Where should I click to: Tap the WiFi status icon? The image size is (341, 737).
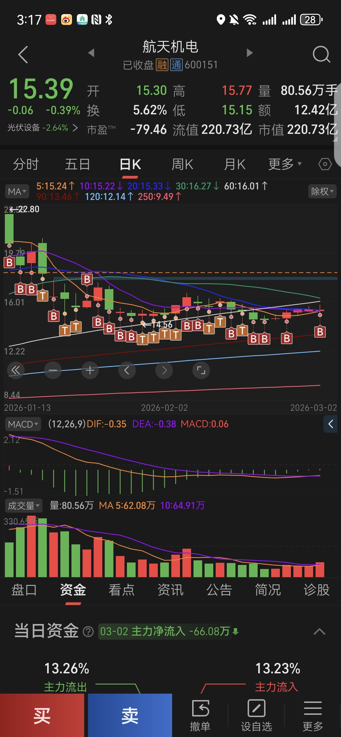tap(250, 20)
